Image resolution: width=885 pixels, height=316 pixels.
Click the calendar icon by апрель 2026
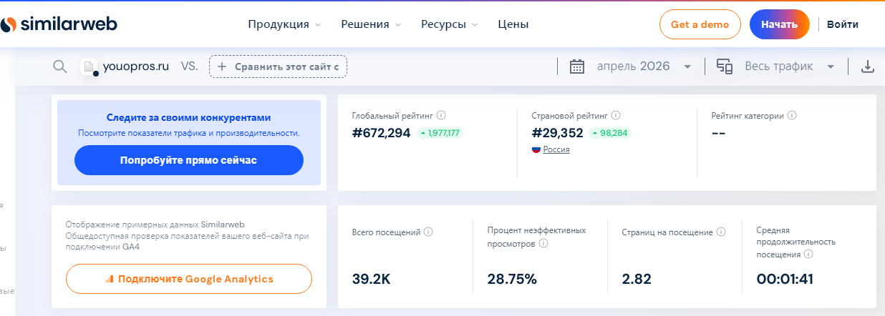click(x=577, y=66)
